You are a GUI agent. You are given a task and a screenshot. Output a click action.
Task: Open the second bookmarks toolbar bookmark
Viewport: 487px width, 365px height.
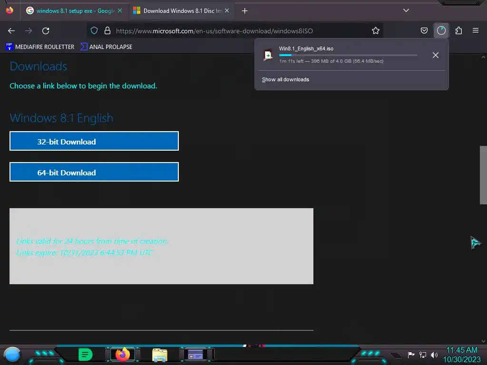[106, 47]
